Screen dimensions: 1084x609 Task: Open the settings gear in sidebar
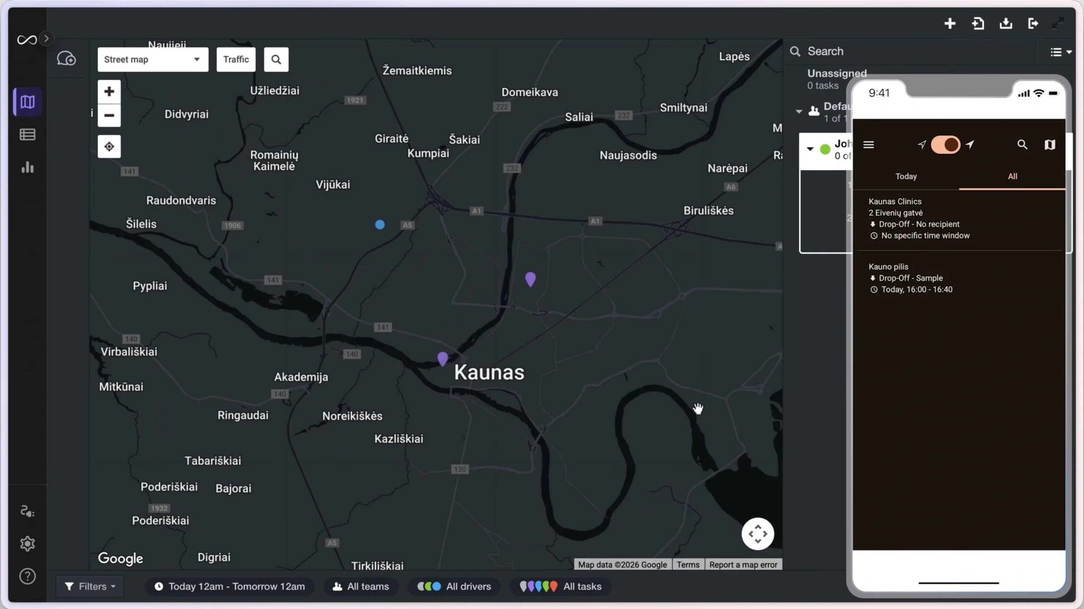[x=28, y=544]
